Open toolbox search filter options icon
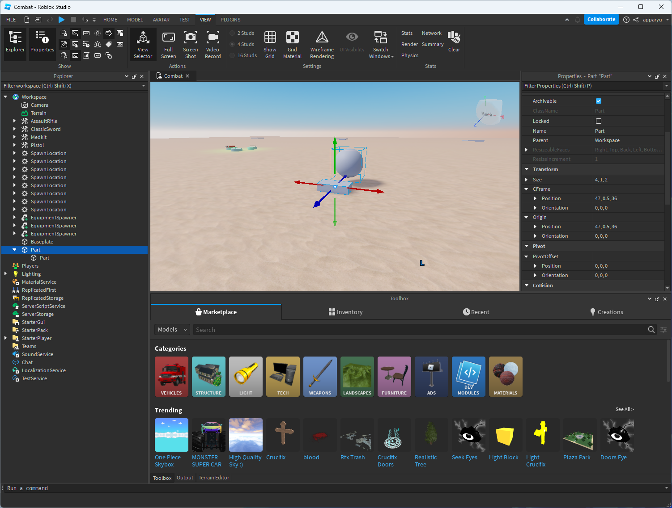Viewport: 672px width, 508px height. pos(663,330)
